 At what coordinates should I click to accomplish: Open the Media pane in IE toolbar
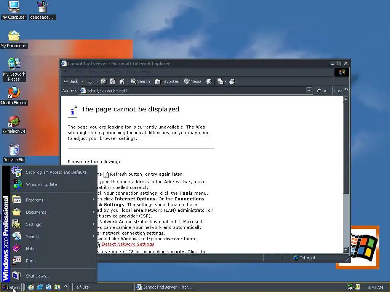192,81
